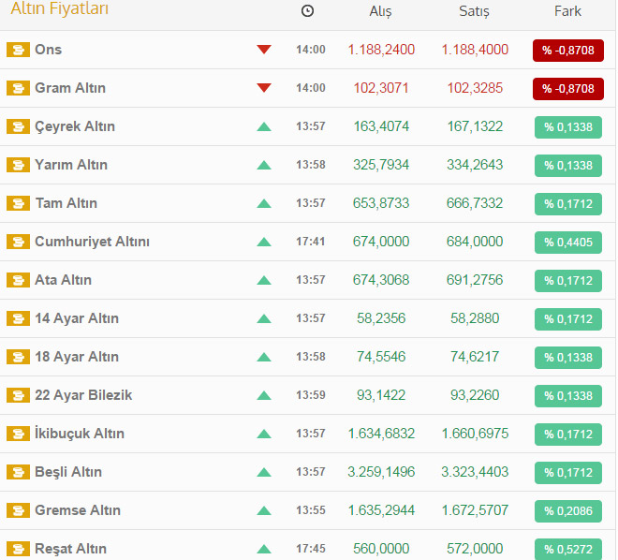
Task: Click the % 0,1712 badge for Tam Altın
Action: click(568, 204)
